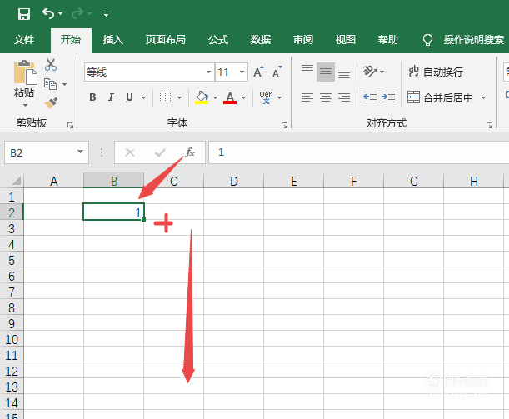Click 合并后居中 merge and center

tap(440, 97)
